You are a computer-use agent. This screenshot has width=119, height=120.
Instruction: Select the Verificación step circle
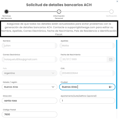point(111,11)
